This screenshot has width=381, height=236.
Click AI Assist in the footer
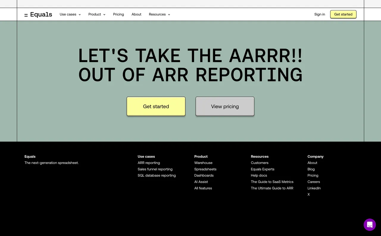pos(201,182)
